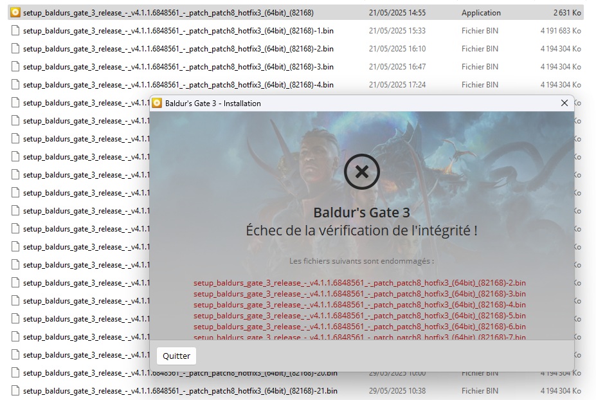Close the Baldur's Gate 3 Installation dialog
The width and height of the screenshot is (596, 400).
[x=564, y=103]
